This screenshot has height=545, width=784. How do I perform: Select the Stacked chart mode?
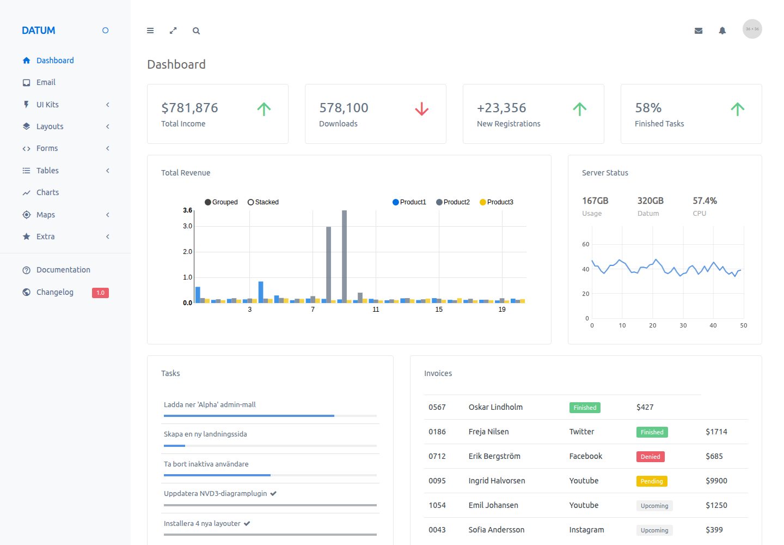(x=263, y=202)
